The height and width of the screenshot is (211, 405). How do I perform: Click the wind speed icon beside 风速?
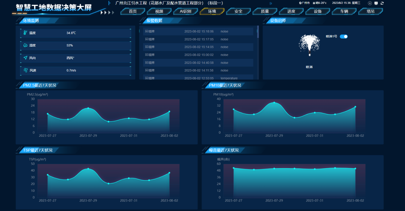[x=25, y=70]
